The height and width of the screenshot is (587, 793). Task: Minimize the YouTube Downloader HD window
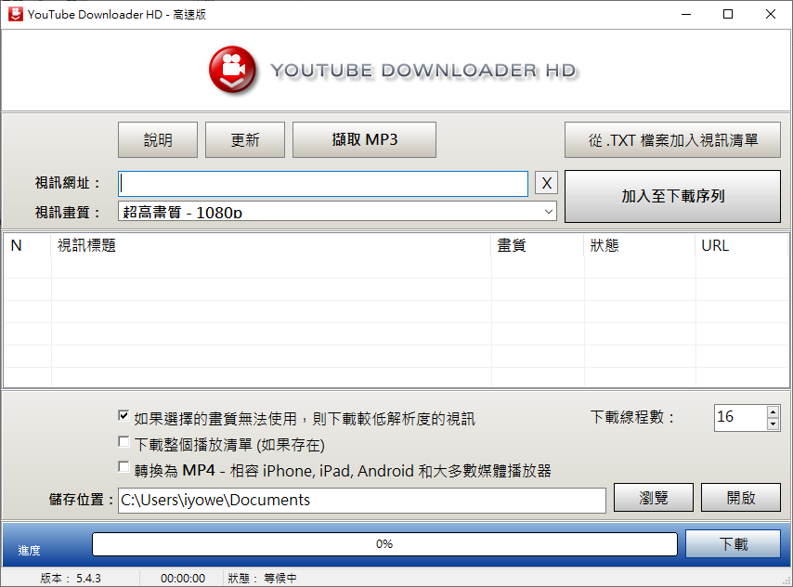coord(686,14)
